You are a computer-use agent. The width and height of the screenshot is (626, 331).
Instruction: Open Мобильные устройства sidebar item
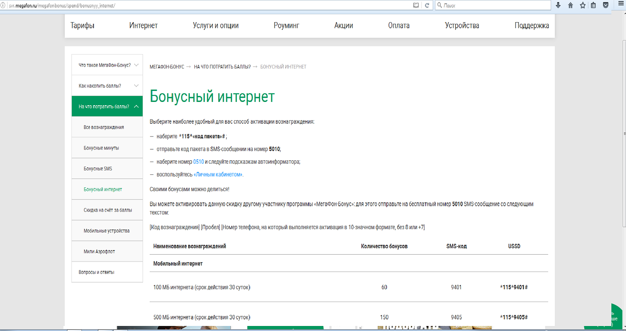(107, 230)
